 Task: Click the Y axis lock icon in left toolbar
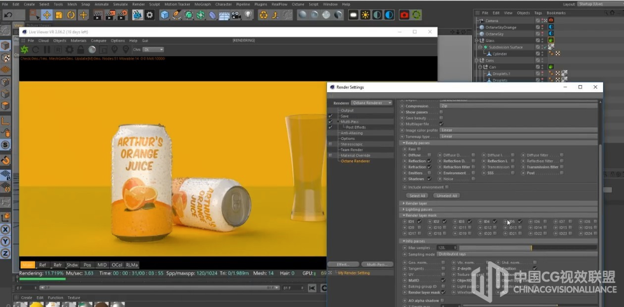[6, 242]
